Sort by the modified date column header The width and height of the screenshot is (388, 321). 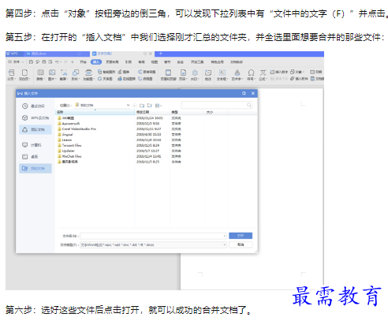pos(153,112)
